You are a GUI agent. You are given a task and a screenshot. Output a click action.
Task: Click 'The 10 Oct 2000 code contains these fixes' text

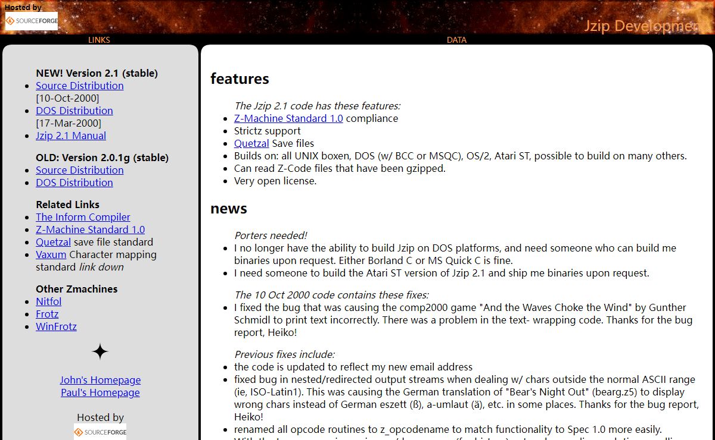[331, 295]
